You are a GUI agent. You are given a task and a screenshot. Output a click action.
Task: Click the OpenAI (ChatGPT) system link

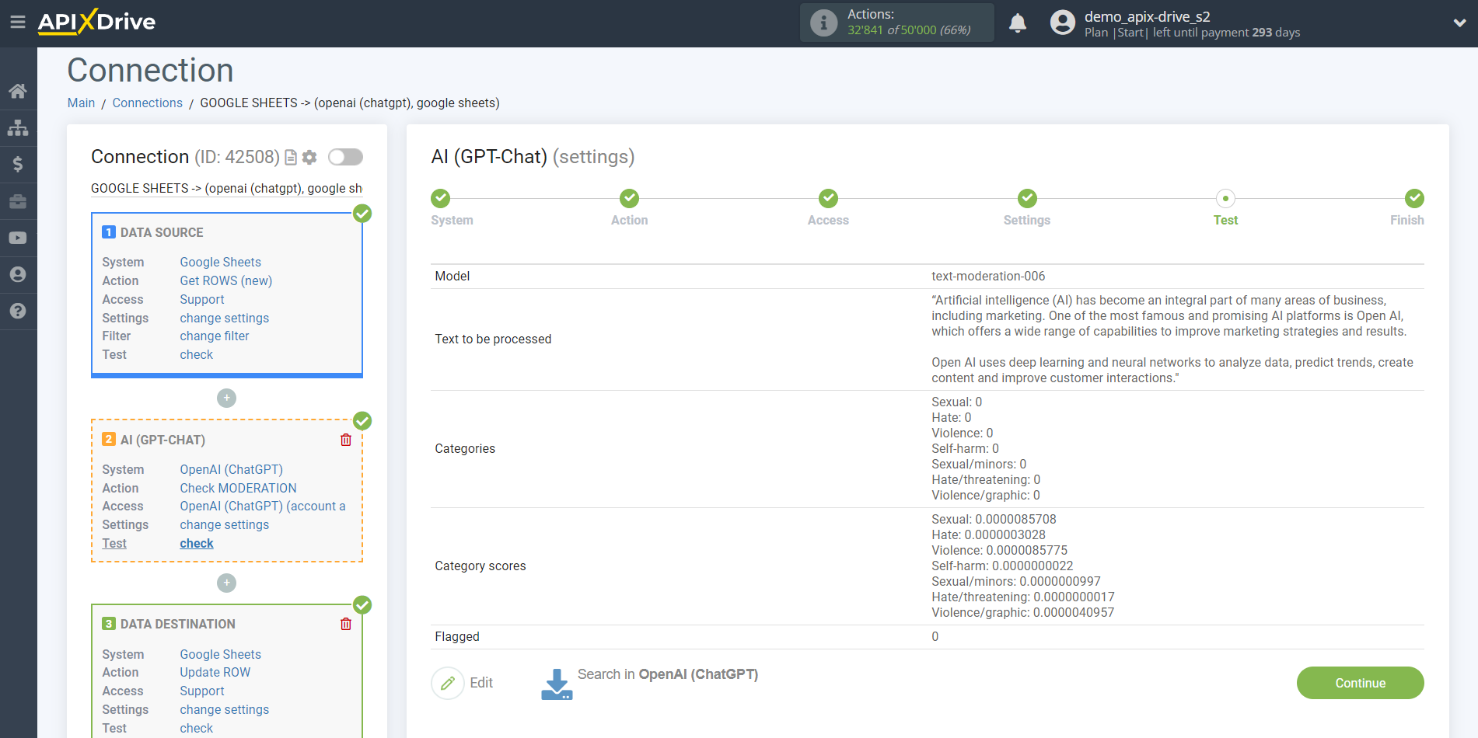click(231, 469)
